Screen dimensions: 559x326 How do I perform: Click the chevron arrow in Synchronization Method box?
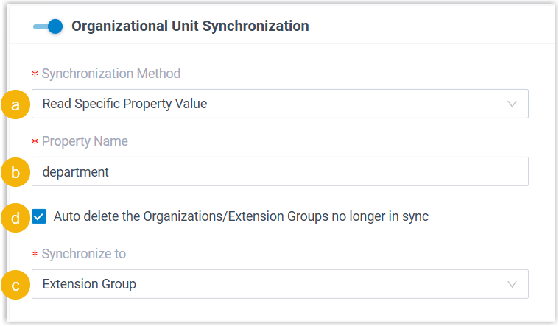pyautogui.click(x=513, y=104)
